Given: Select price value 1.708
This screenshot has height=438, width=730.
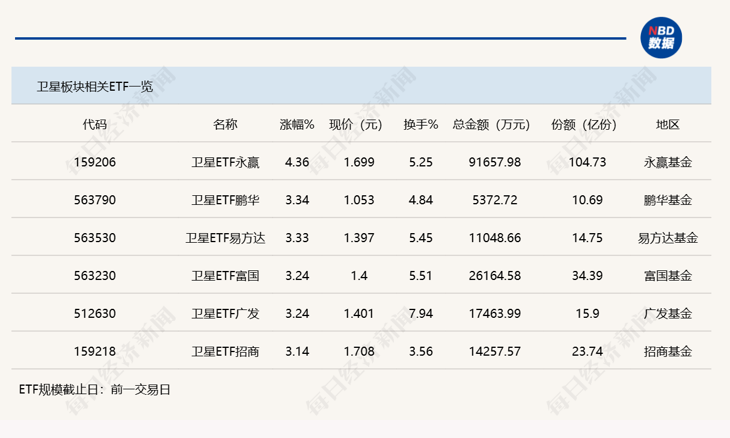Looking at the screenshot, I should coord(359,351).
